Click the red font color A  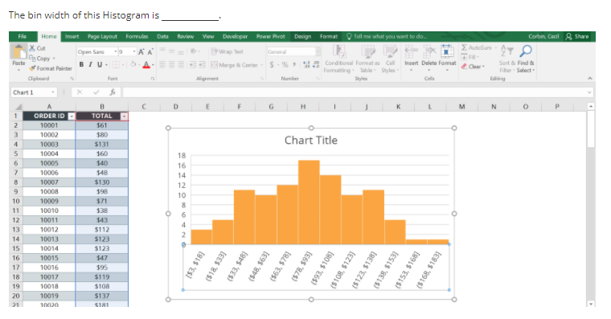[x=146, y=64]
